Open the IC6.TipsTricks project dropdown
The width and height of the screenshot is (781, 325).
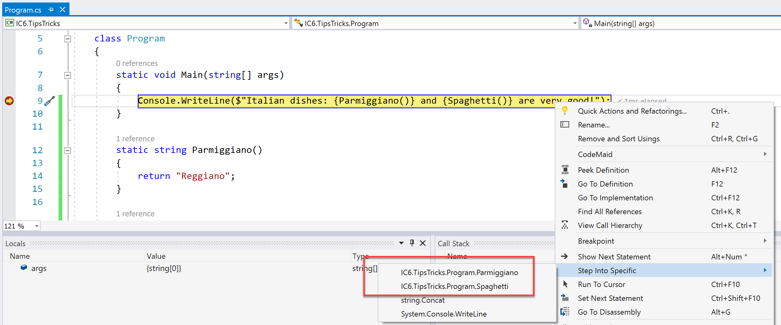(x=285, y=24)
